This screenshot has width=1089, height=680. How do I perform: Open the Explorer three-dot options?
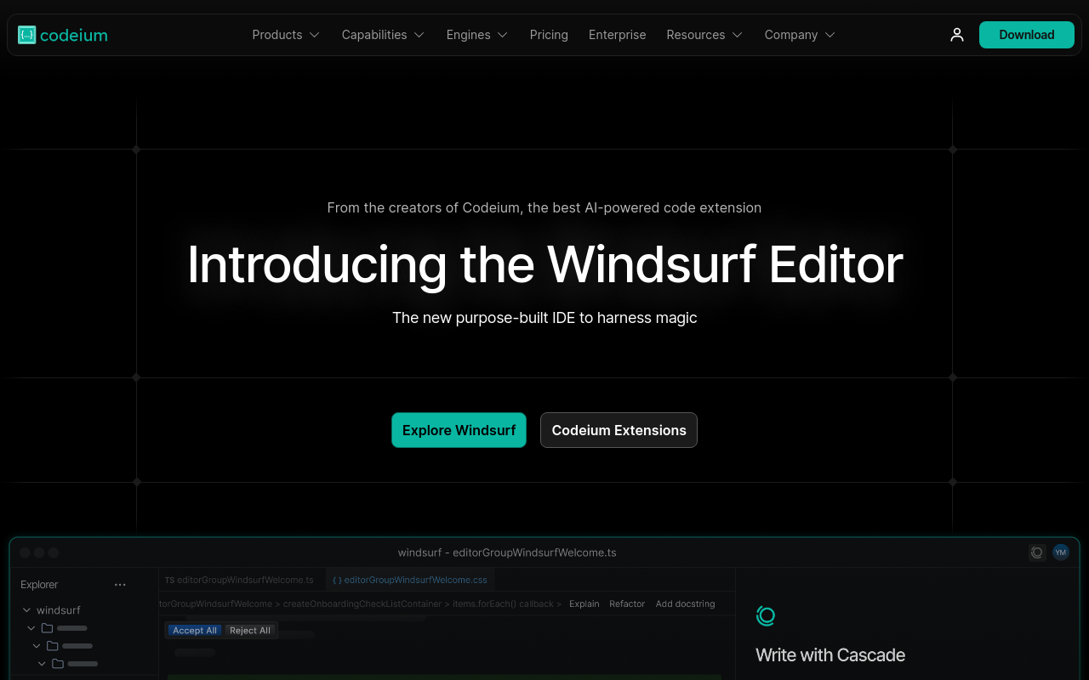pyautogui.click(x=120, y=585)
